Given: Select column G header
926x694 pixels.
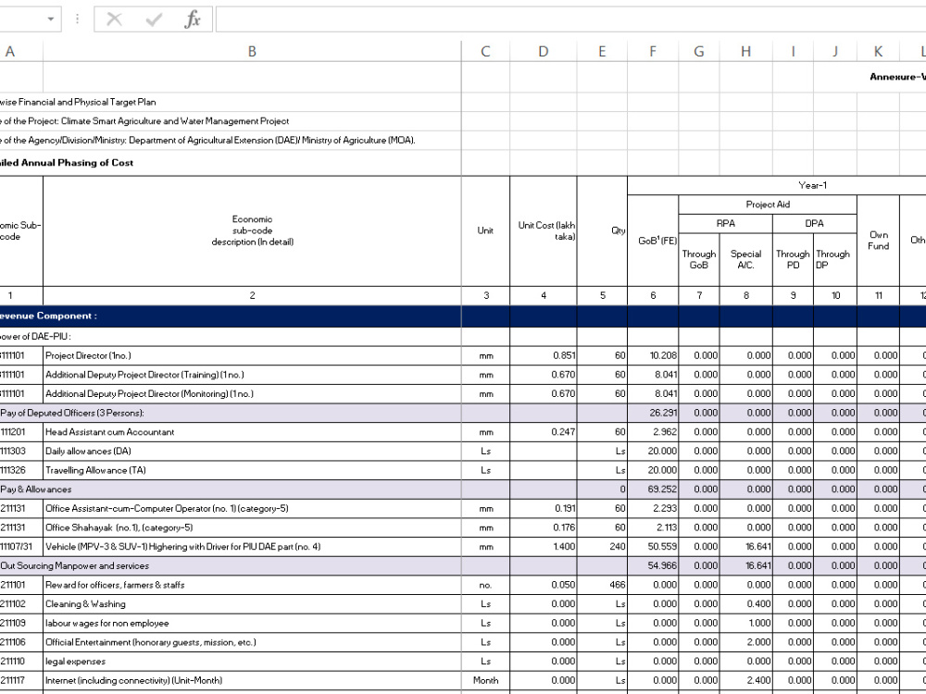Looking at the screenshot, I should pos(699,51).
